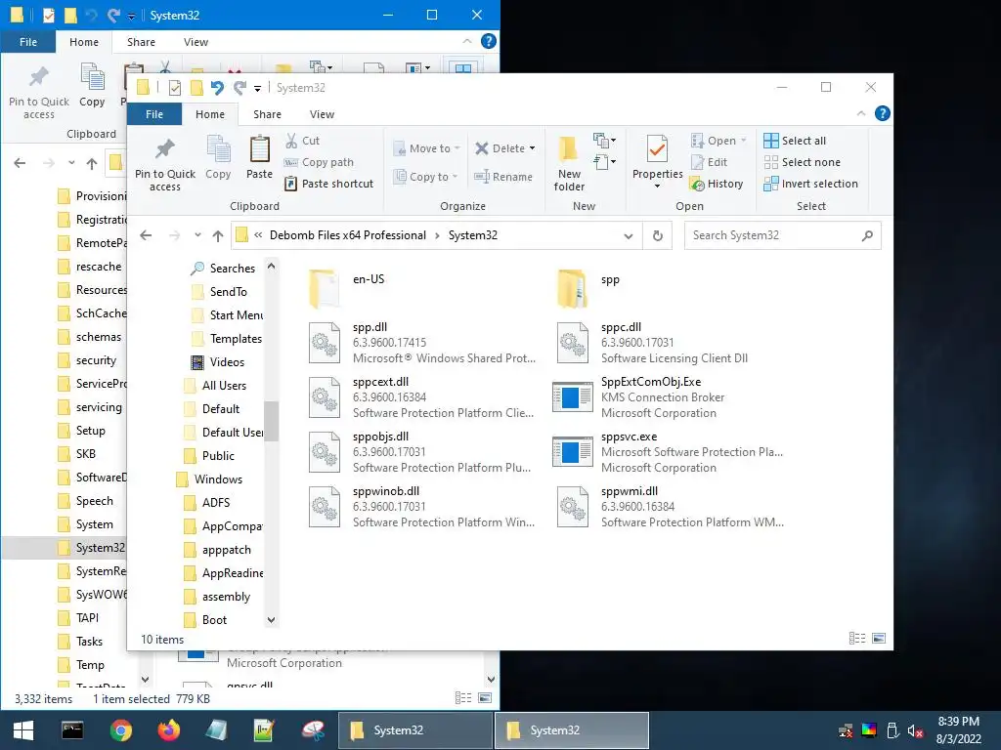Click Copy path in Clipboard group

(x=319, y=162)
